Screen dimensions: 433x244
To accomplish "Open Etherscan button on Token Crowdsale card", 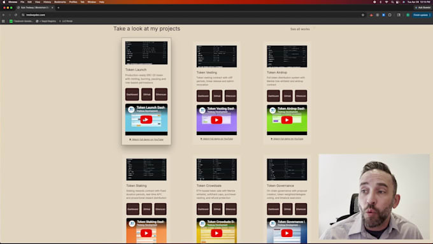I will (x=231, y=209).
